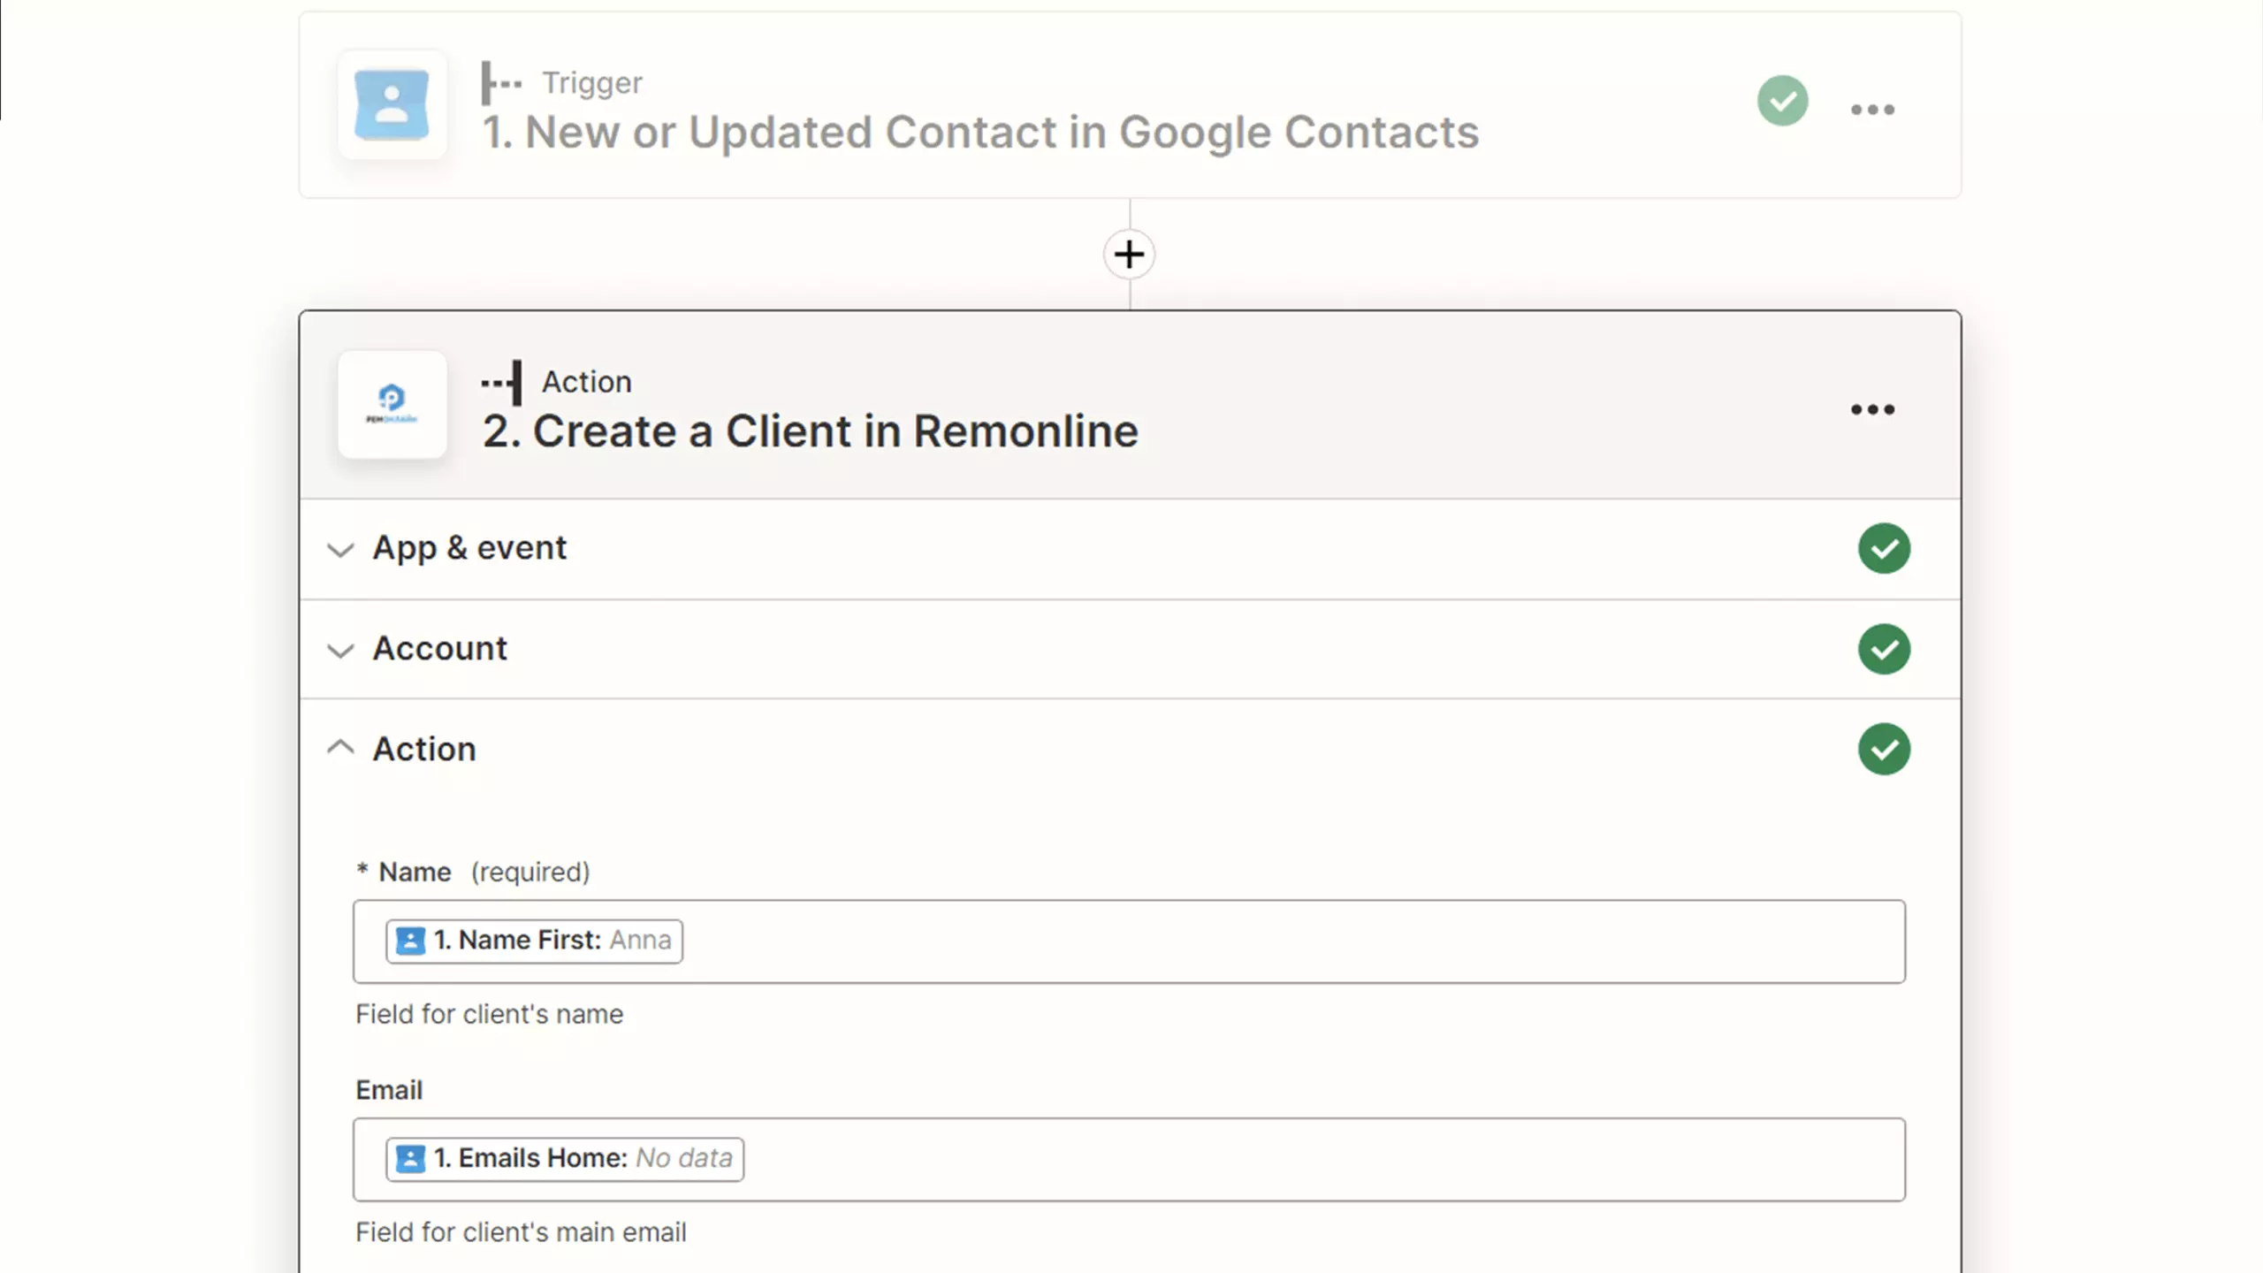Viewport: 2263px width, 1273px height.
Task: Click the Trigger step type icon
Action: pyautogui.click(x=501, y=83)
